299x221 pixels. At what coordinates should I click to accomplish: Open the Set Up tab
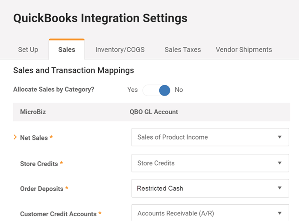click(x=28, y=49)
